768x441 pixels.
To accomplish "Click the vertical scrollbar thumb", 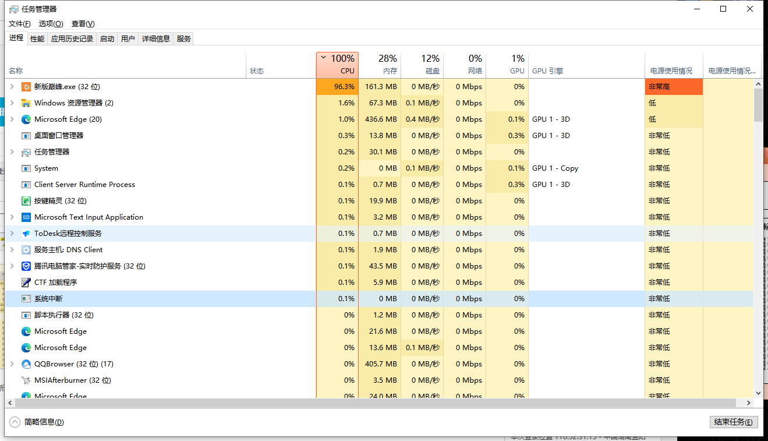I will pyautogui.click(x=758, y=105).
